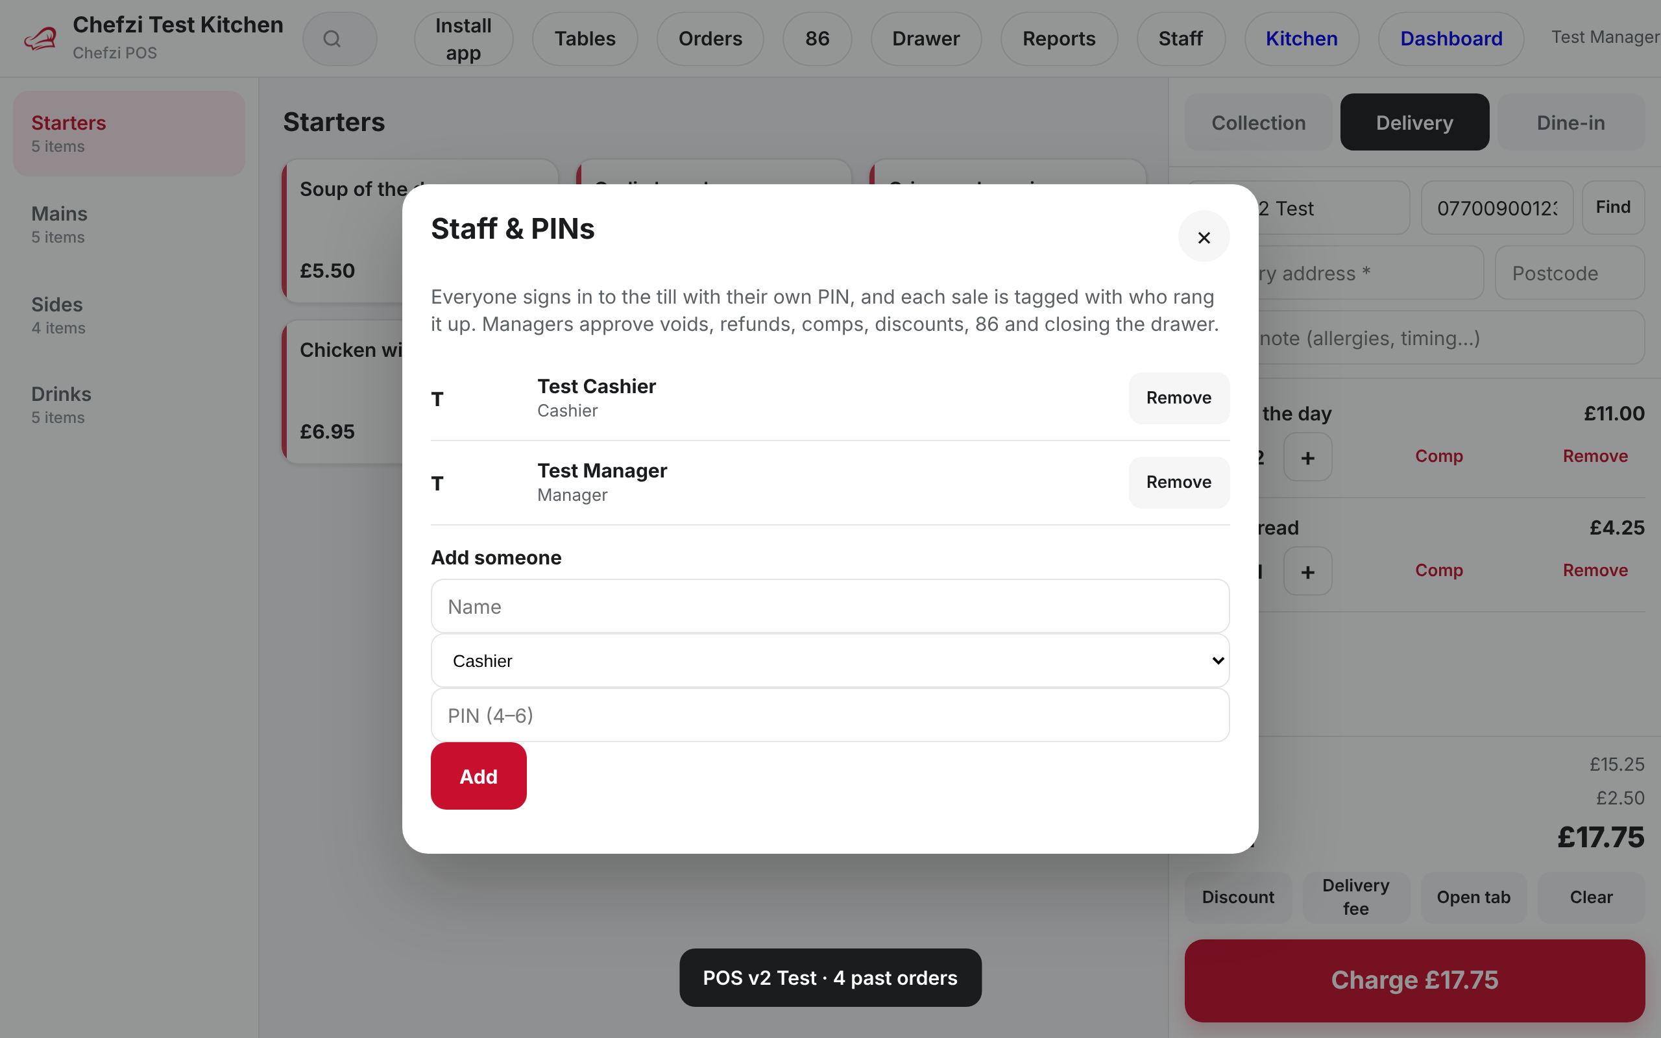The image size is (1661, 1038).
Task: Click the phone number field
Action: pos(1497,208)
